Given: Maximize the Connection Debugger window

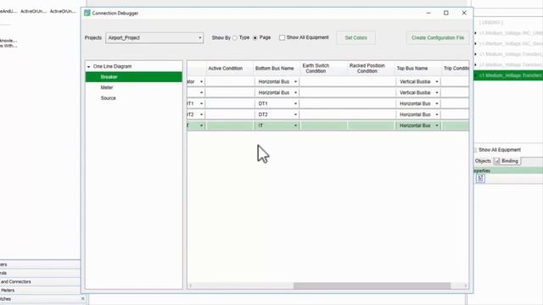Looking at the screenshot, I should coord(446,13).
